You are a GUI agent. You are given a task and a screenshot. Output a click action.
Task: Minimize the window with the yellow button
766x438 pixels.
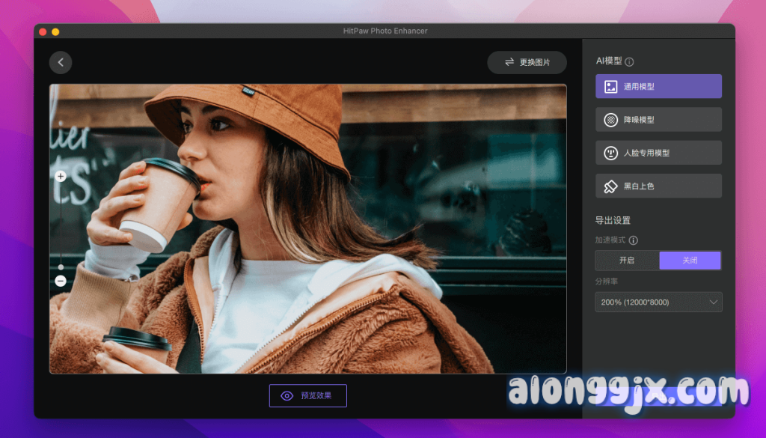55,31
